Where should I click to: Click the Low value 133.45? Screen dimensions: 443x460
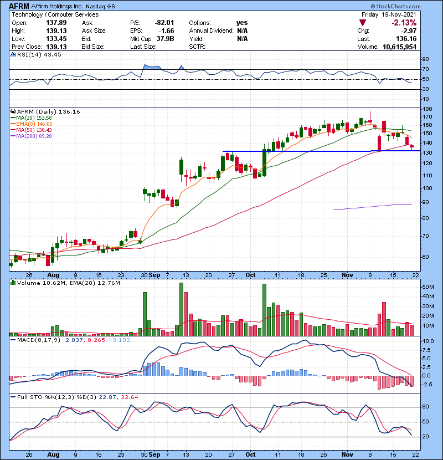[x=56, y=39]
